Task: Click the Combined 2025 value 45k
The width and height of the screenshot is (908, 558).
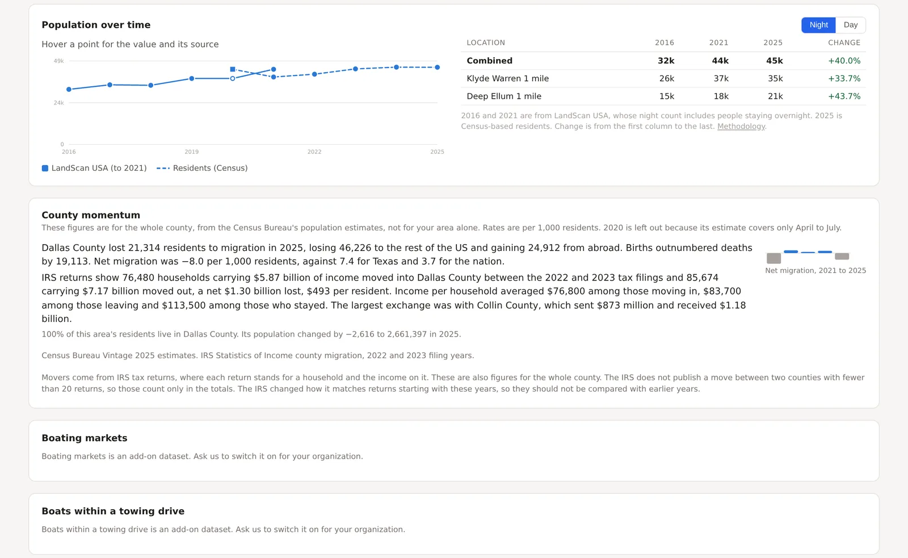Action: coord(775,61)
